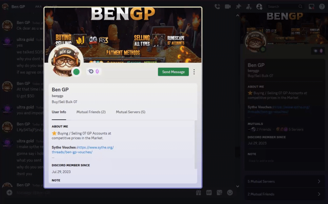
Task: Open the three-dot more options menu
Action: tap(194, 72)
